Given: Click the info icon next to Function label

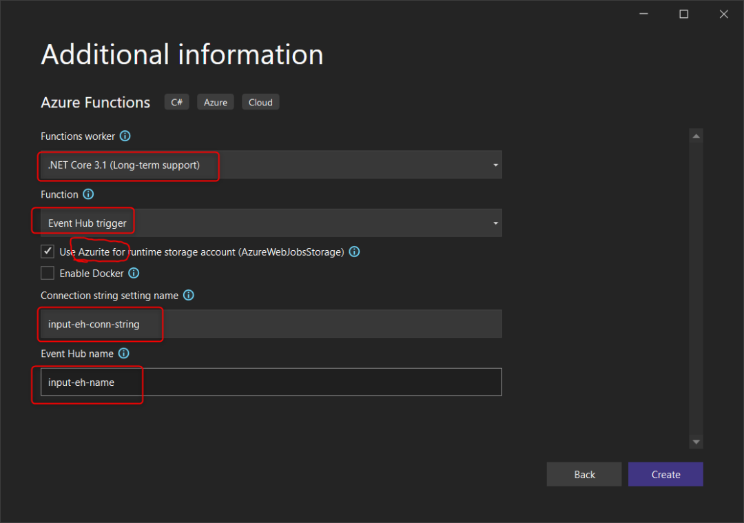Looking at the screenshot, I should click(x=88, y=194).
